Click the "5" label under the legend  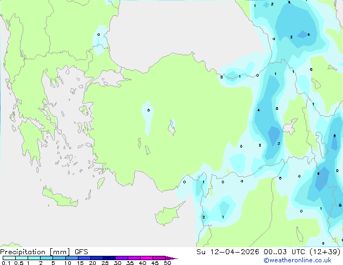53,263
